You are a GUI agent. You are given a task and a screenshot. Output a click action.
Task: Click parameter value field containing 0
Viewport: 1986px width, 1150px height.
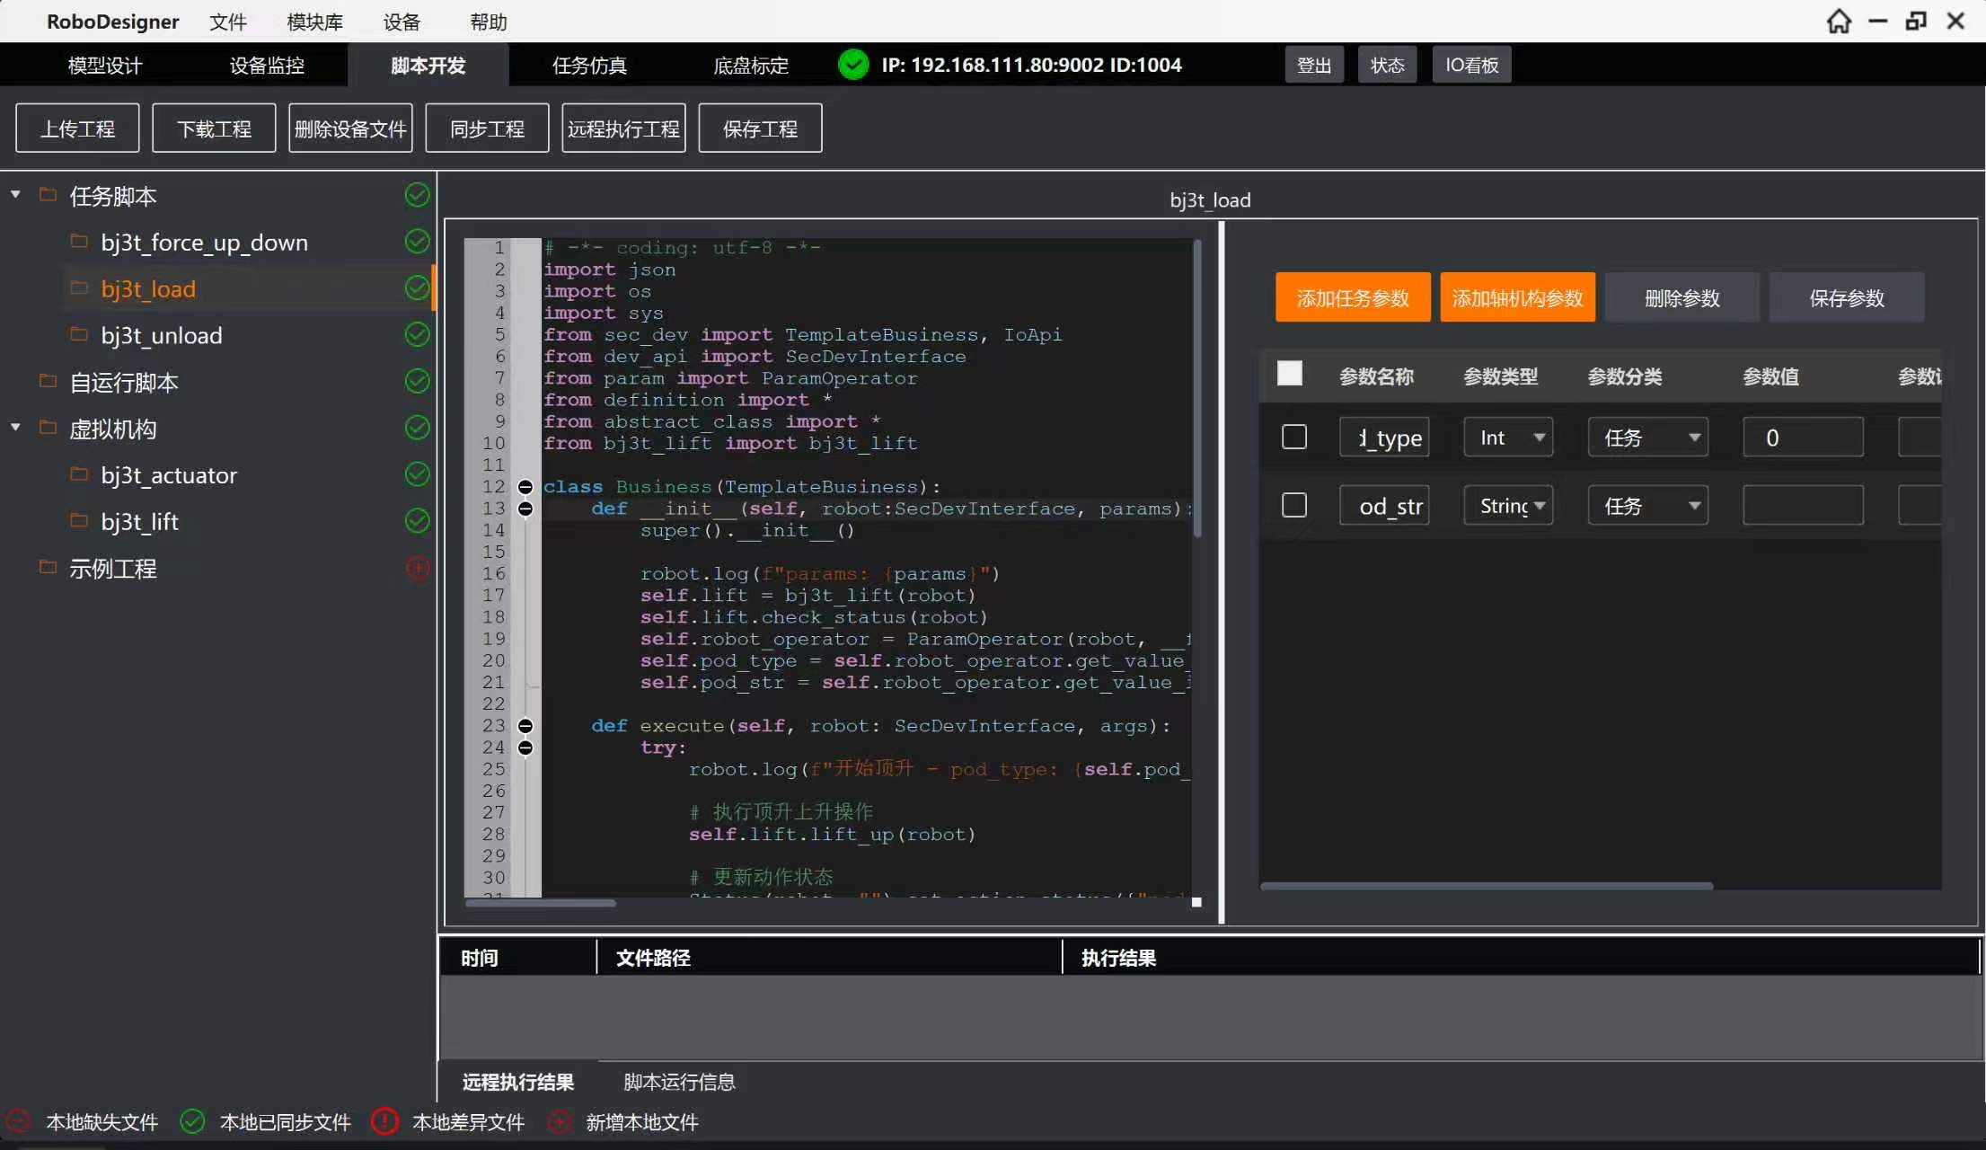pos(1803,438)
